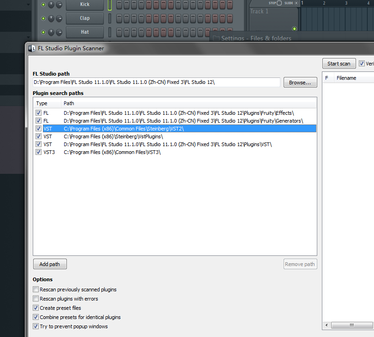Mute the Hat channel with its green LED

pos(43,32)
